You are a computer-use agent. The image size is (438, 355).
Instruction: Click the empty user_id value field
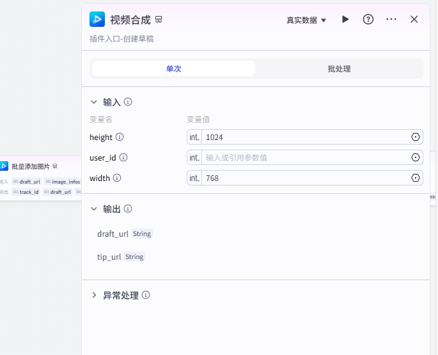[305, 157]
